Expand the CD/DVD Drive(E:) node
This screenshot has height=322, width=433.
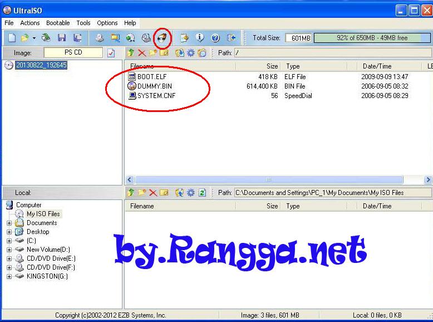(x=9, y=258)
